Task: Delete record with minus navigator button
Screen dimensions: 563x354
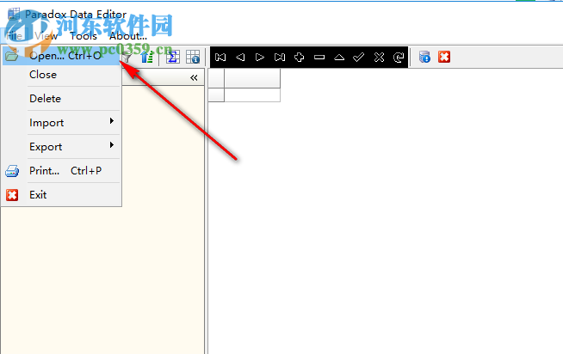Action: coord(319,57)
